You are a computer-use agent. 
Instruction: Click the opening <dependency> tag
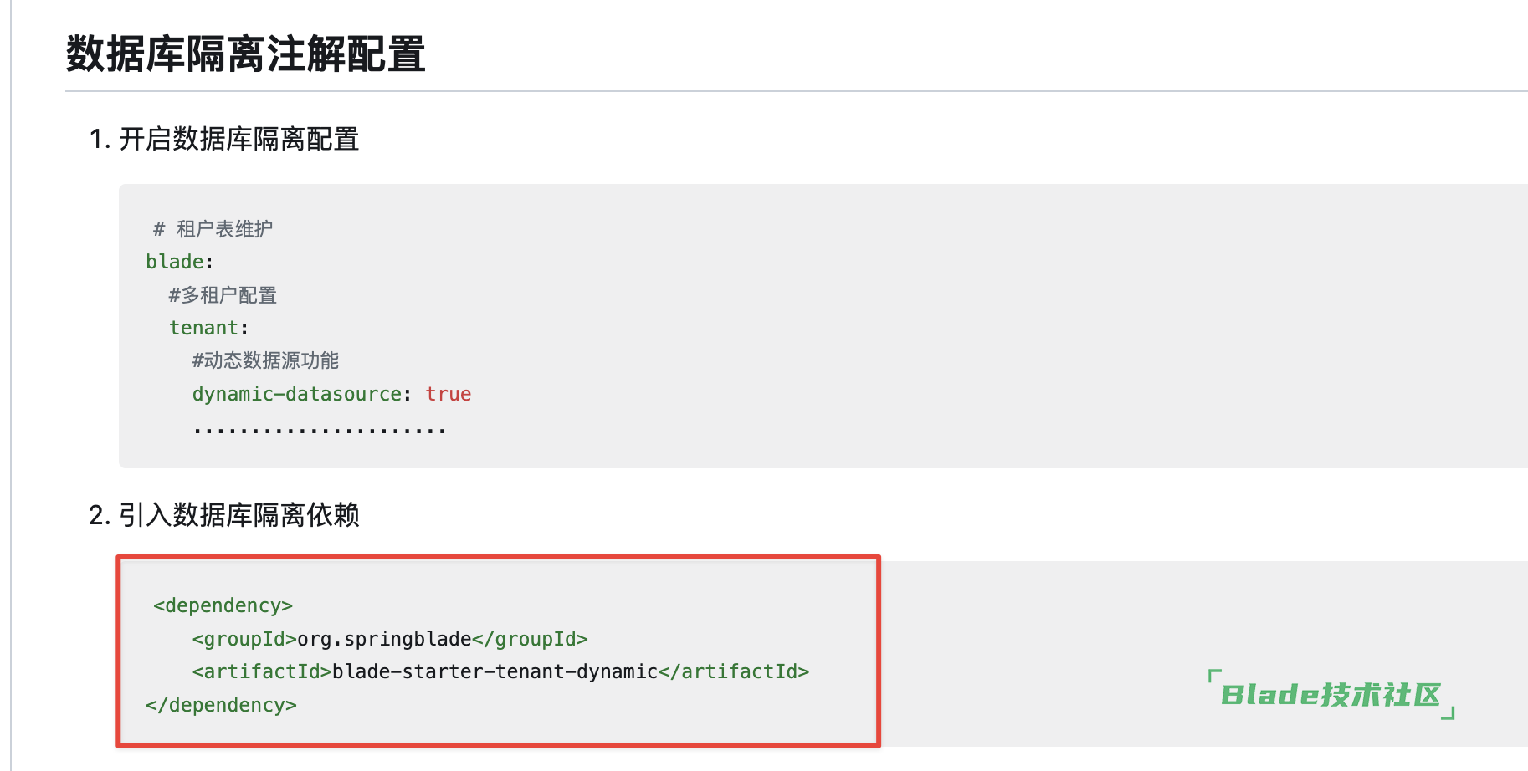(x=223, y=605)
